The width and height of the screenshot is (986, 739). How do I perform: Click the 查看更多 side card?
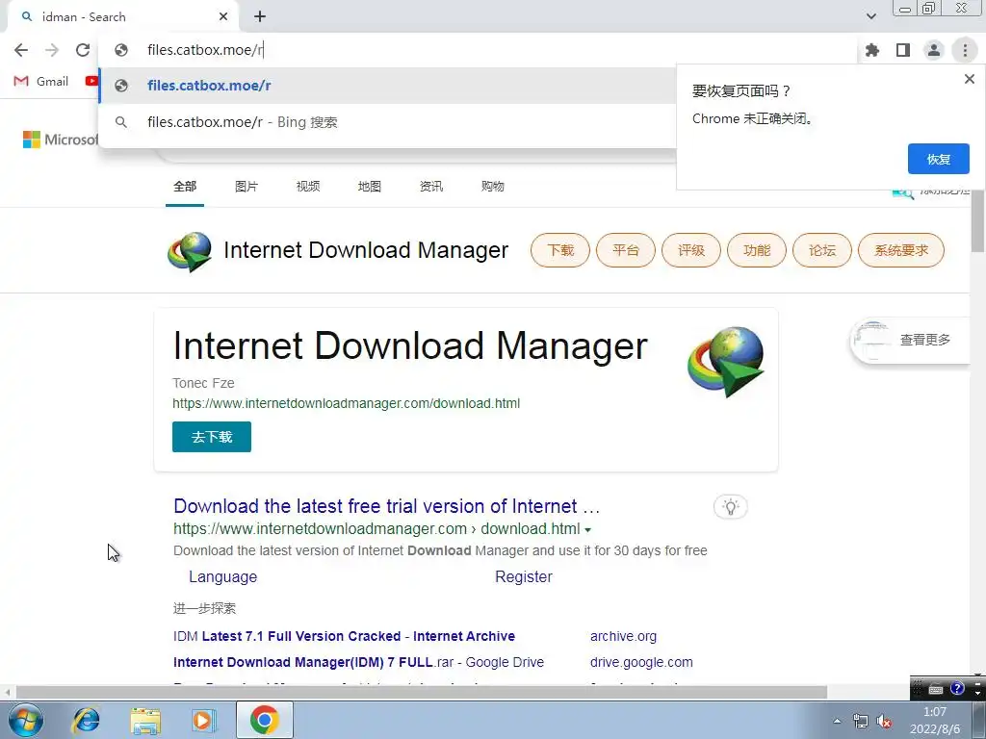click(910, 340)
